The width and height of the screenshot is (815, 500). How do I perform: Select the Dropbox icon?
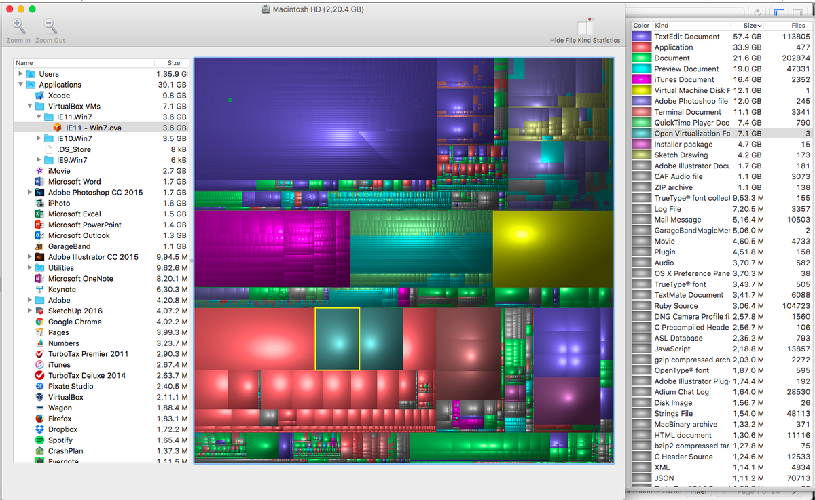coord(39,429)
